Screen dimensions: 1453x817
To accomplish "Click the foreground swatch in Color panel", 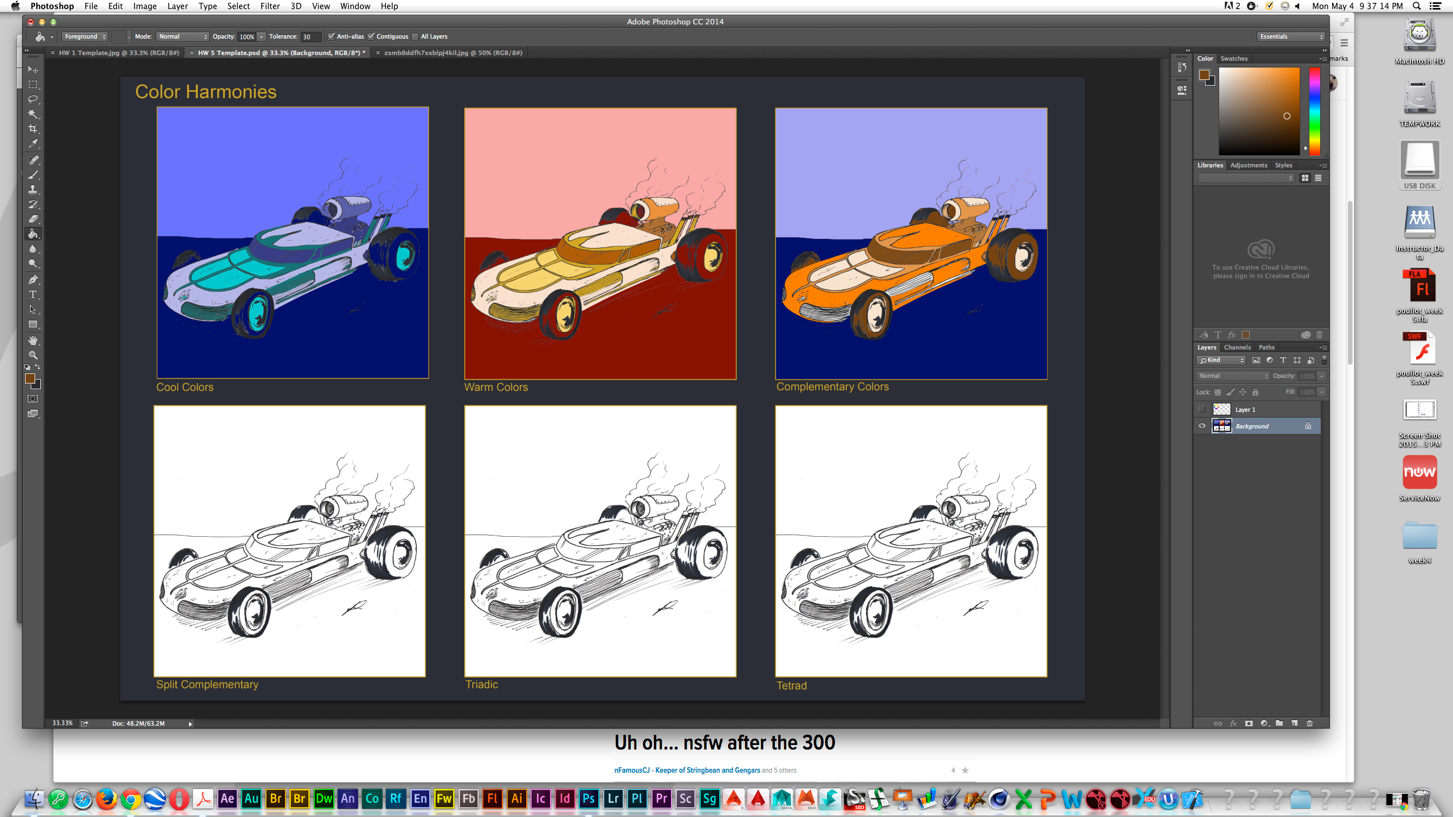I will coord(1204,75).
